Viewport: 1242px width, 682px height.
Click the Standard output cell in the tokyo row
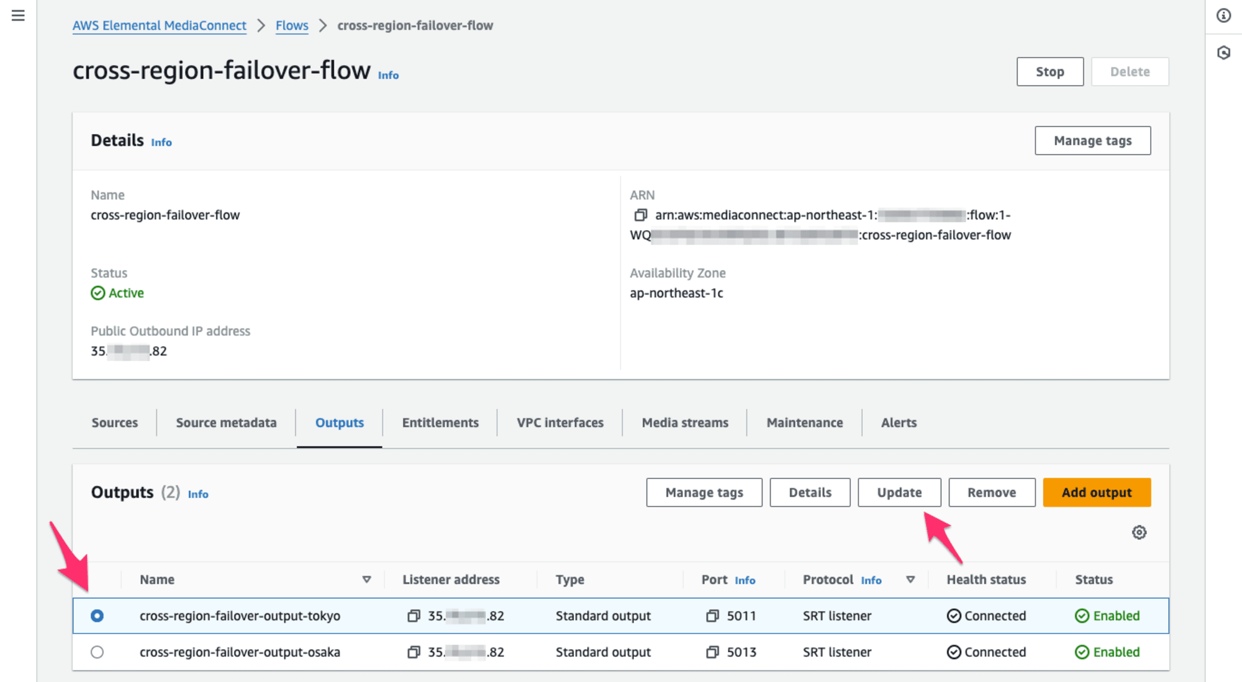(x=603, y=616)
